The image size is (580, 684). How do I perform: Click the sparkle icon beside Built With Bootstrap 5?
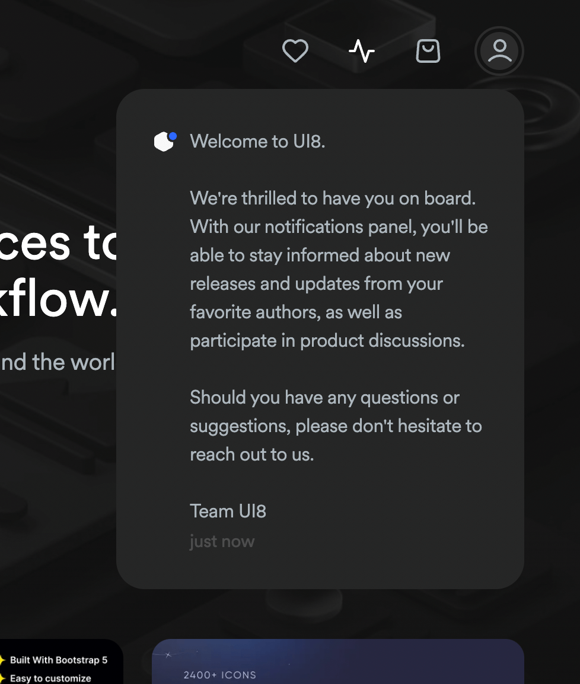[2, 660]
